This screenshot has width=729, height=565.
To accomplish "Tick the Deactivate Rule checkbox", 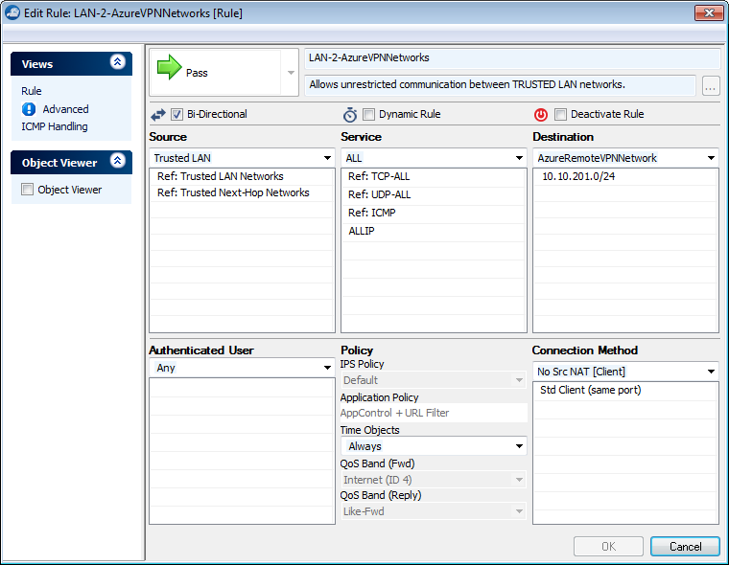I will pos(561,114).
